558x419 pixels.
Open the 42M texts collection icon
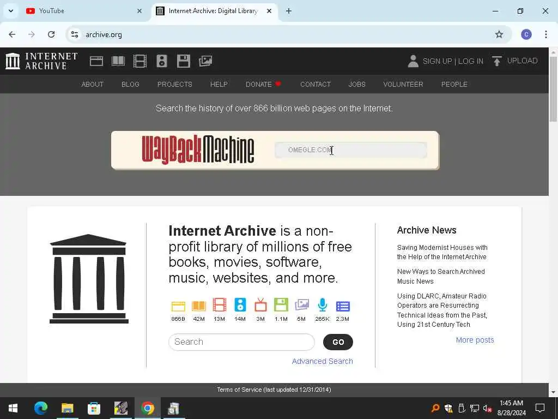(x=198, y=306)
